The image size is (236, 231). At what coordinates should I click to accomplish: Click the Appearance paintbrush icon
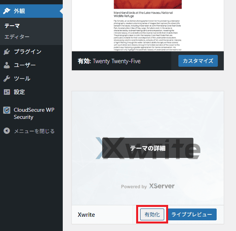pyautogui.click(x=7, y=11)
